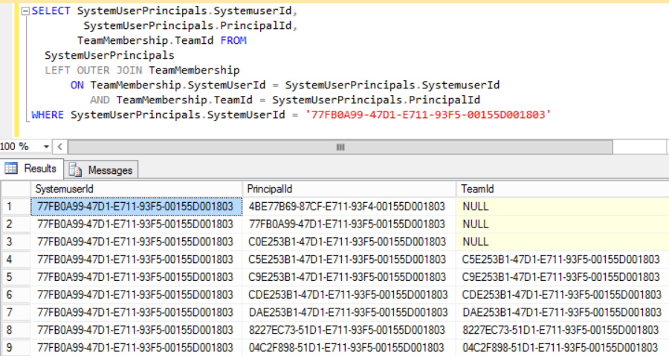Switch to the Messages tab
The width and height of the screenshot is (669, 356).
pyautogui.click(x=101, y=170)
